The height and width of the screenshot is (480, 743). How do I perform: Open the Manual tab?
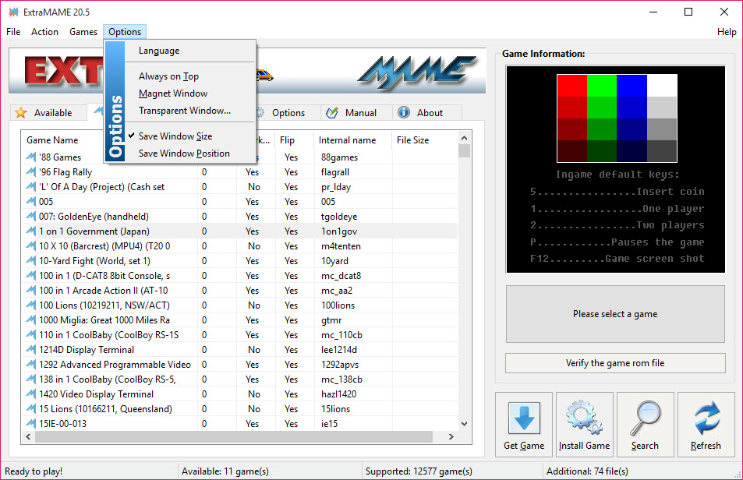(356, 113)
